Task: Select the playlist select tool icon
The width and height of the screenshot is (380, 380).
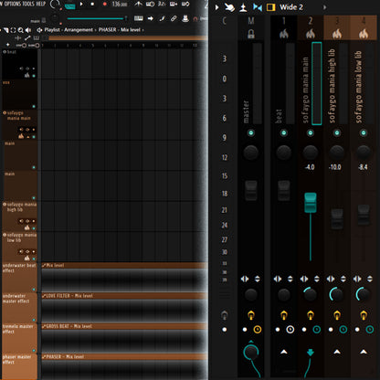Action: [13, 30]
